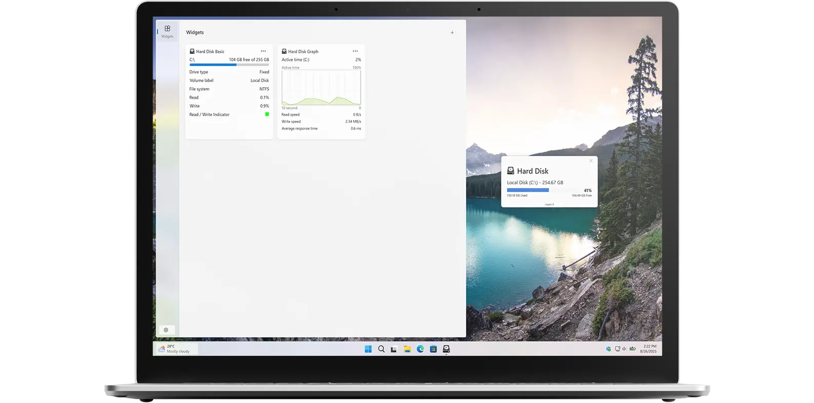Launch Microsoft Edge from taskbar
814x403 pixels.
(420, 349)
